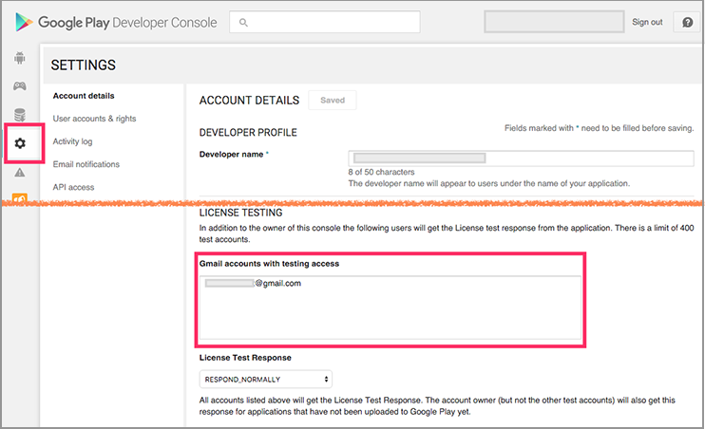Screen dimensions: 705x429
Task: Click the help question mark icon
Action: [x=687, y=22]
